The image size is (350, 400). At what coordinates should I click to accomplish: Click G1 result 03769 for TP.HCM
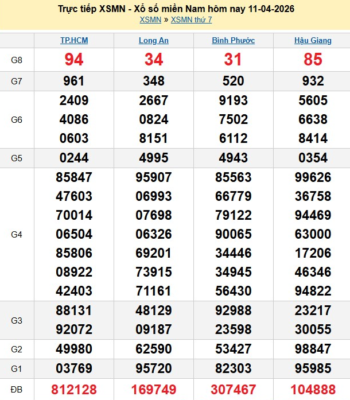click(74, 368)
